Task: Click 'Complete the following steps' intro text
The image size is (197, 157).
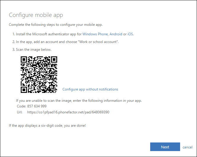Action: [x=56, y=25]
